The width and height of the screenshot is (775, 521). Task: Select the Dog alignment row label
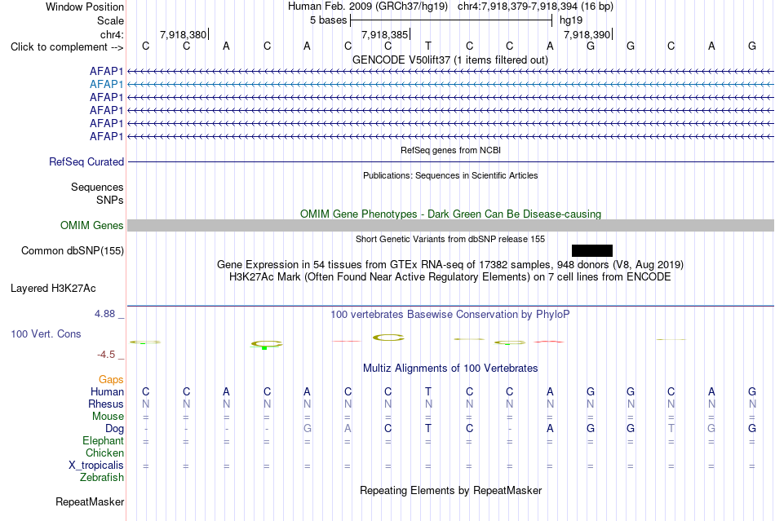(114, 429)
